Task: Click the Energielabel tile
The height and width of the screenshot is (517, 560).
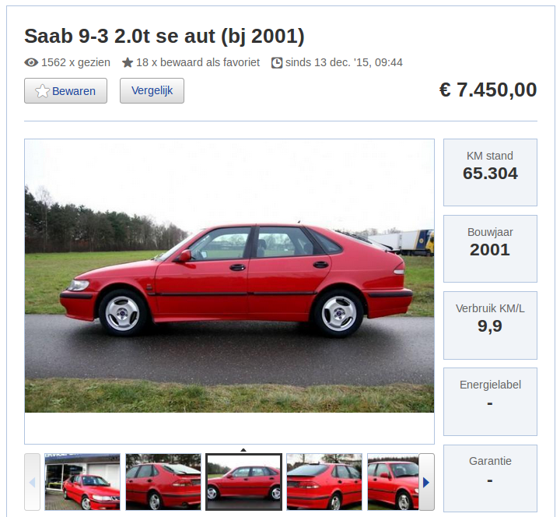Action: [490, 402]
